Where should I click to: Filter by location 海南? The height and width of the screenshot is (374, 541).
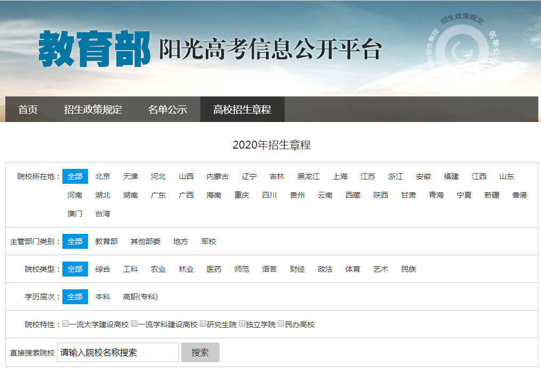pyautogui.click(x=214, y=195)
